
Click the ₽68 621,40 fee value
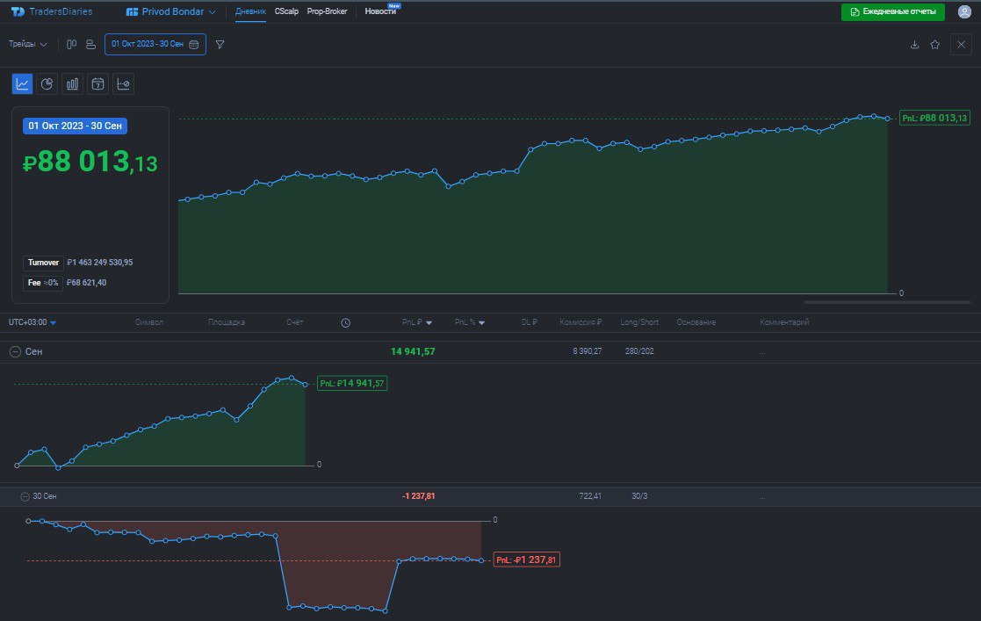(86, 282)
